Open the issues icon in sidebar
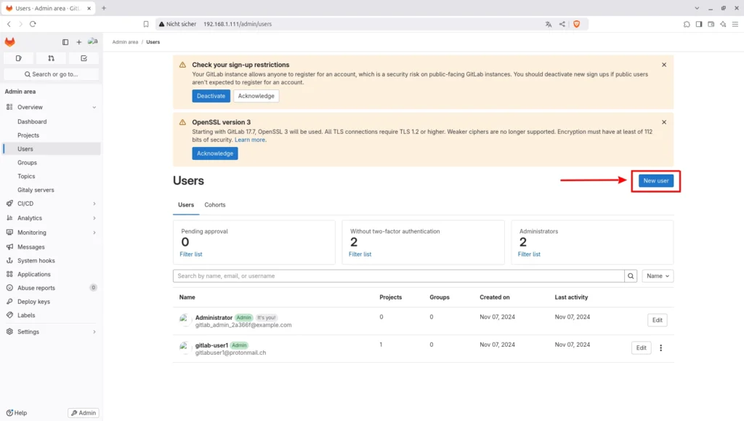Viewport: 744px width, 421px height. [x=18, y=58]
